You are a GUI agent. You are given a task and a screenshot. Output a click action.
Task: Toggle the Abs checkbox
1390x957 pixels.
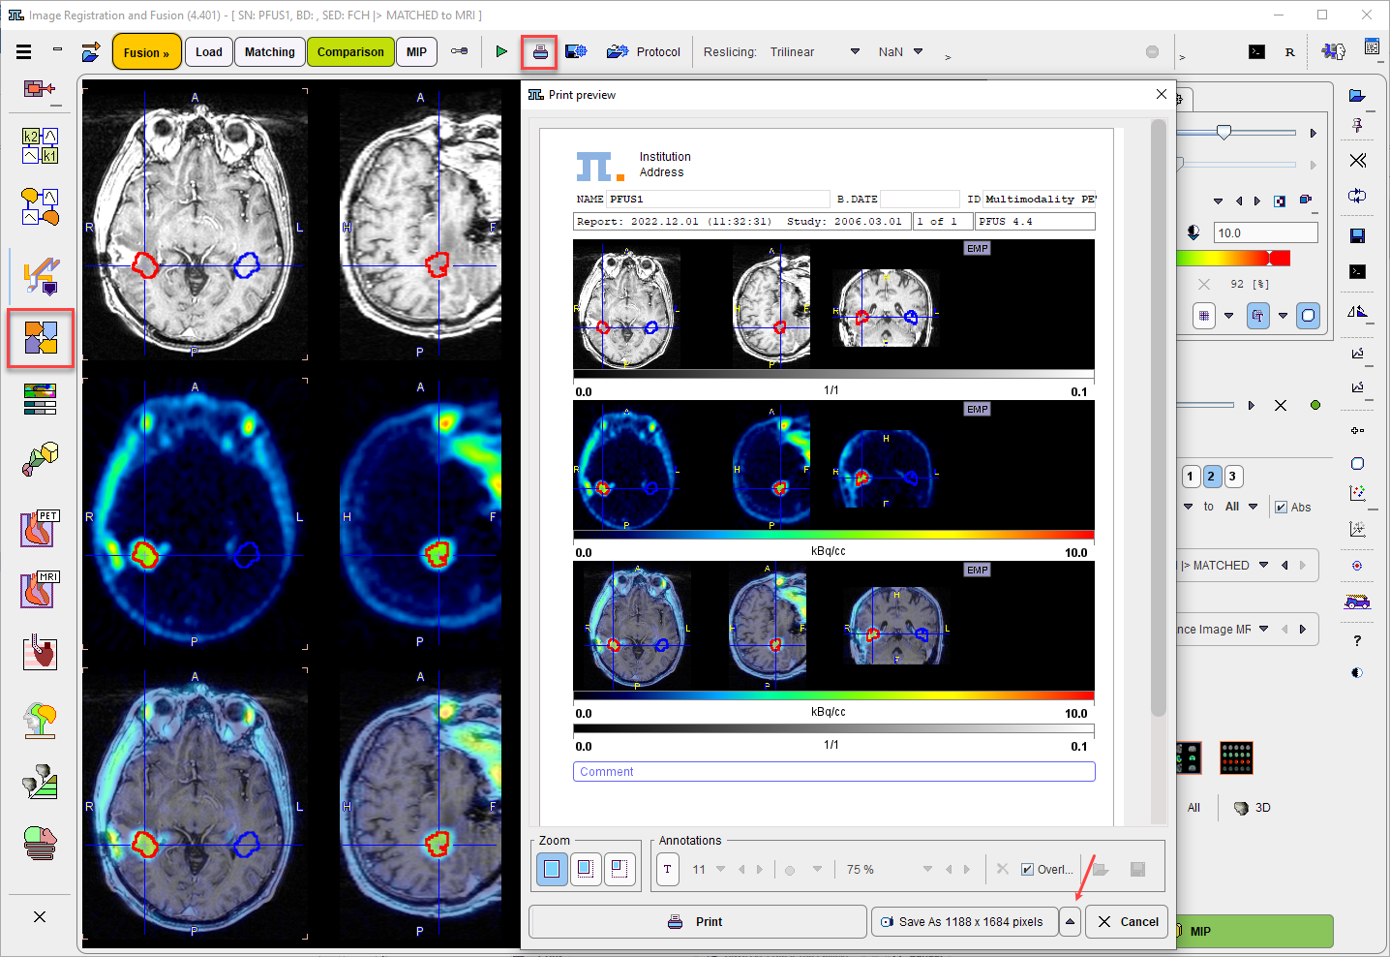click(1281, 507)
